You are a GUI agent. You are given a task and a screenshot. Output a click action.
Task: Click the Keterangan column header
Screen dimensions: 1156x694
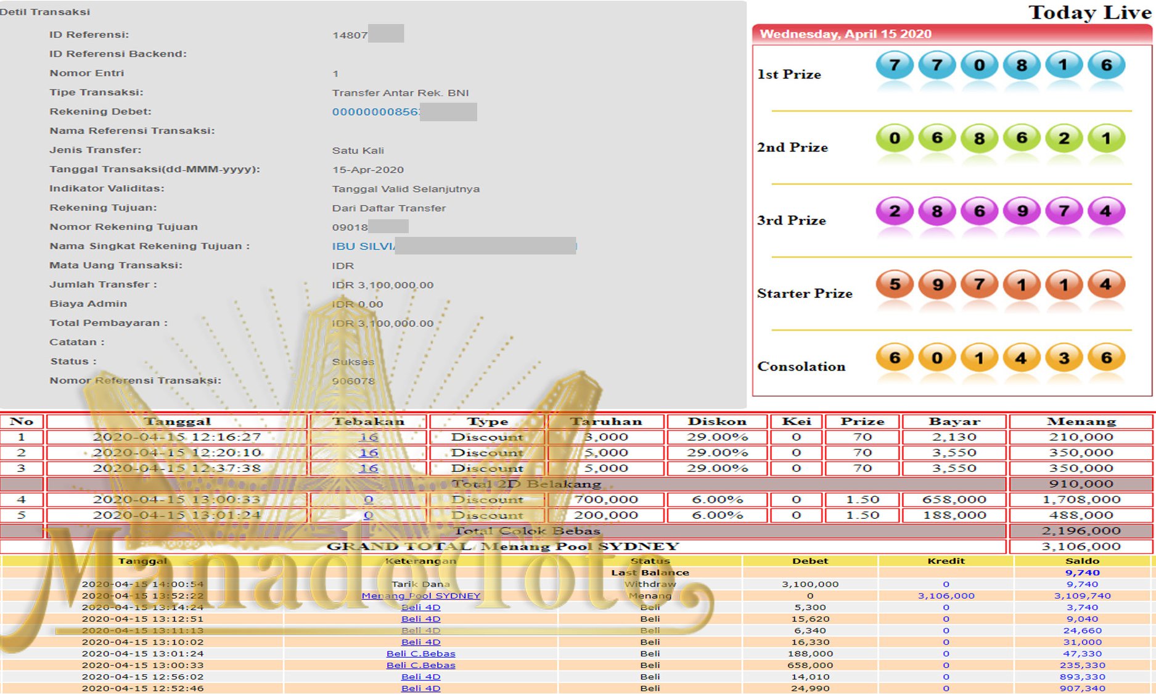pos(420,561)
